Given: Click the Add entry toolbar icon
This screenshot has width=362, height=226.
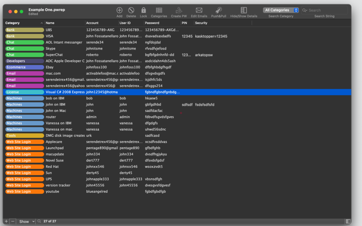Looking at the screenshot, I should pos(119,10).
